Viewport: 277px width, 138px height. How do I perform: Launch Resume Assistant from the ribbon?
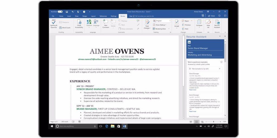(x=217, y=24)
